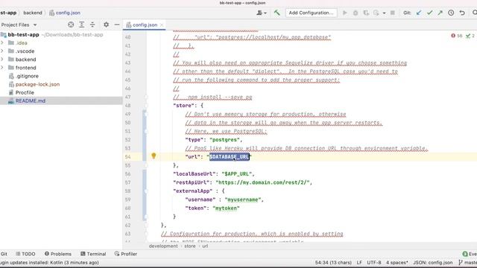
Task: Click store breadcrumb at editor bottom
Action: pos(190,246)
